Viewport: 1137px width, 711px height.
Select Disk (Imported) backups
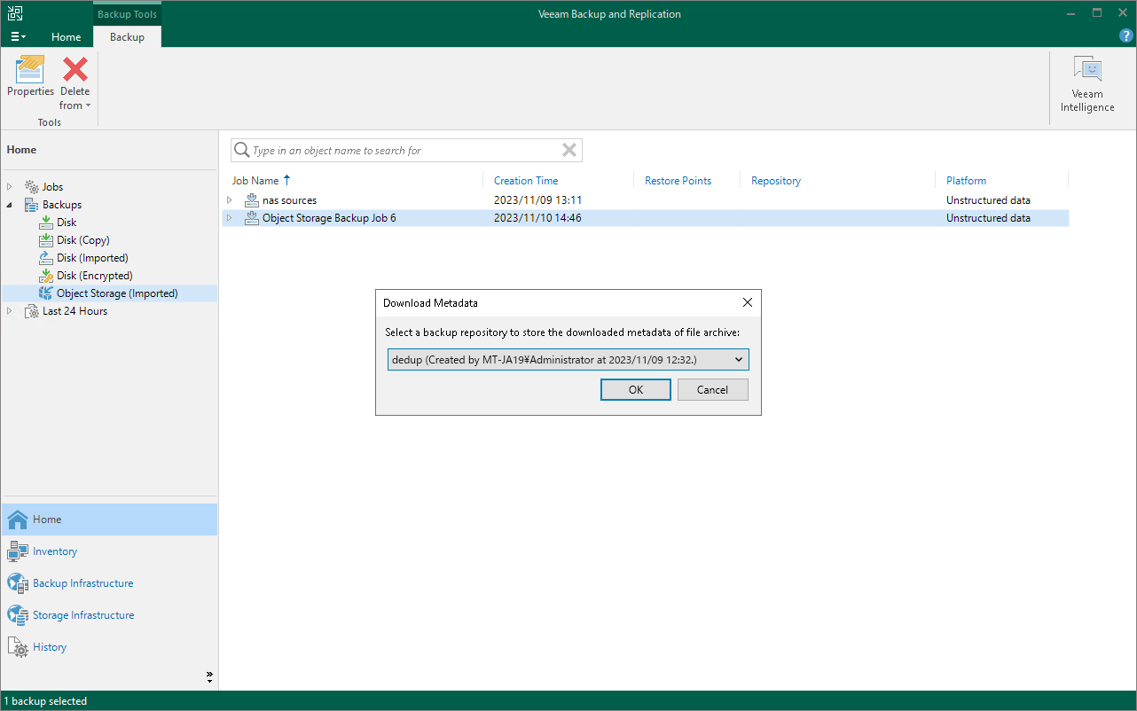(x=91, y=257)
